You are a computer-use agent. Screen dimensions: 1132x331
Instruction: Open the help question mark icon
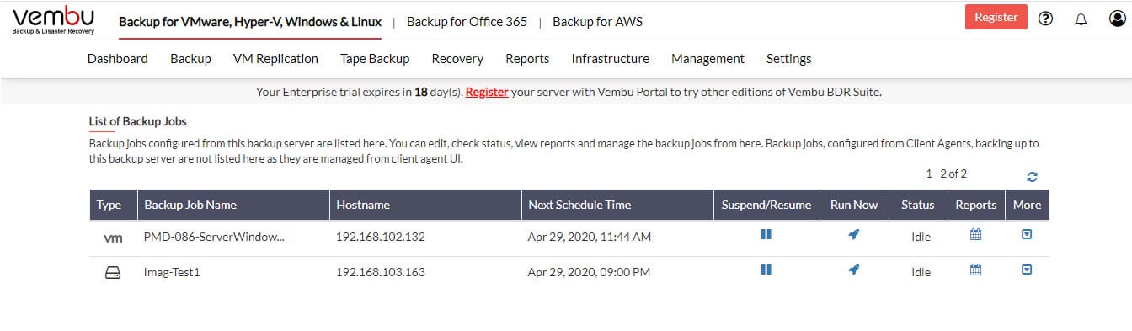click(x=1046, y=19)
